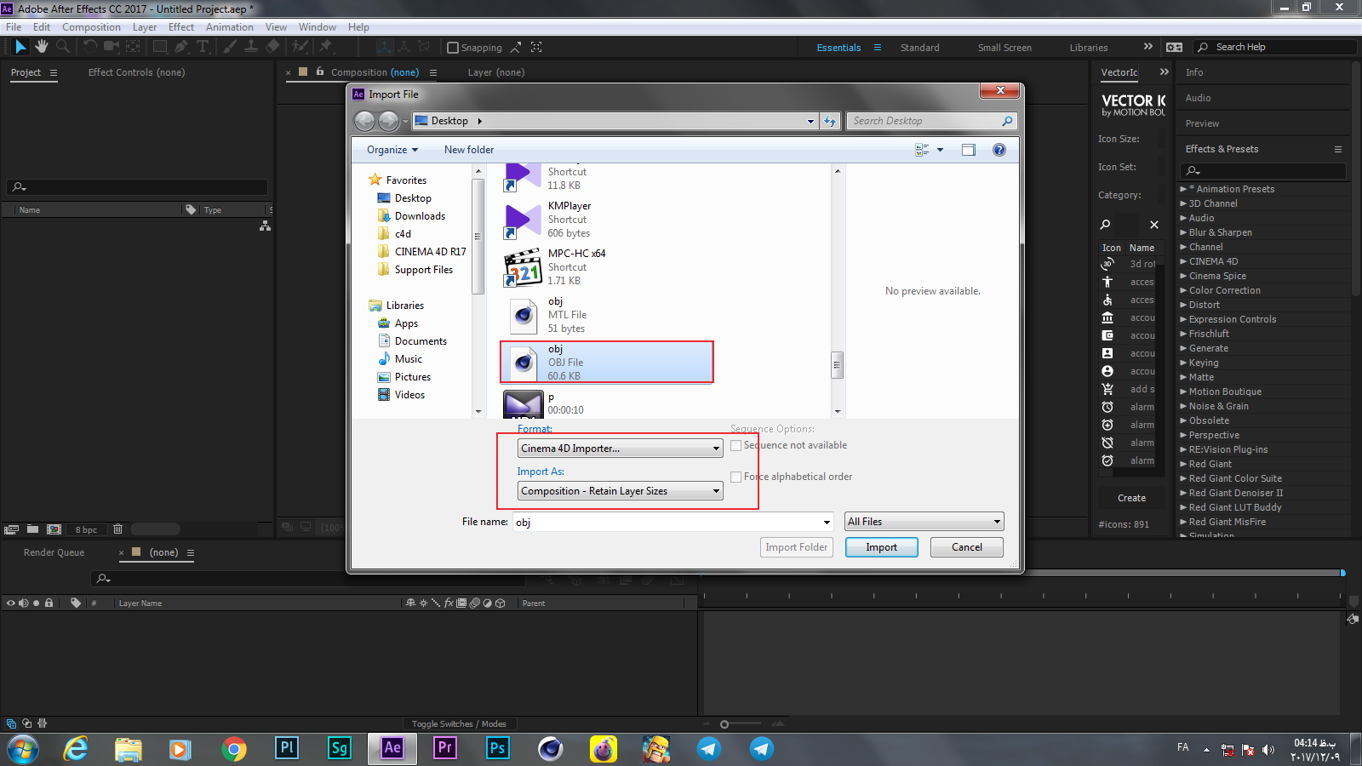1362x766 pixels.
Task: Open the All Files type dropdown
Action: (924, 522)
